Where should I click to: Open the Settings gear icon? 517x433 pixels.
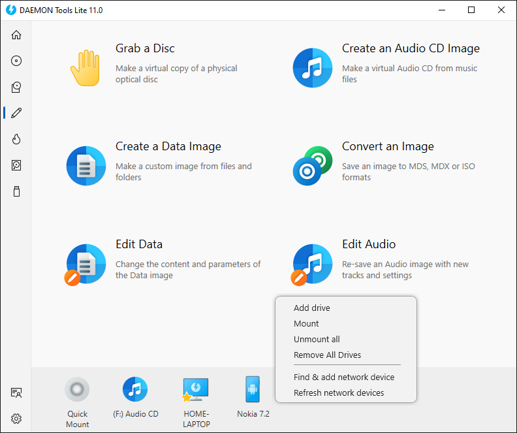(16, 419)
